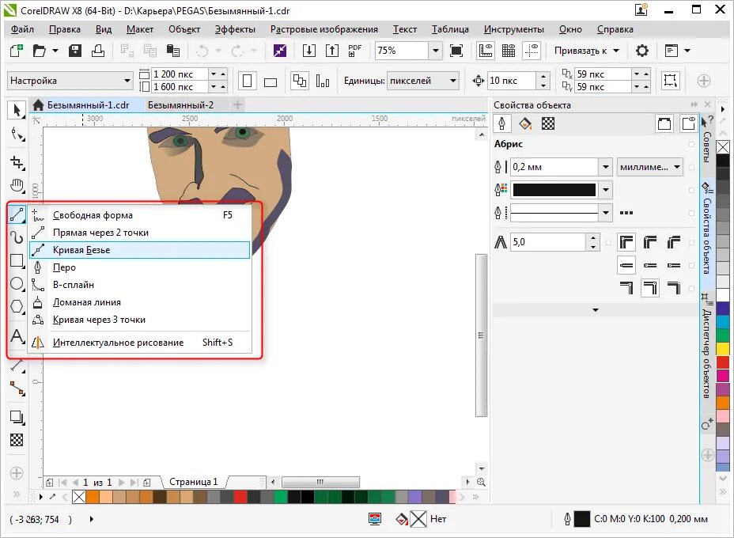
Task: Select the Transparency checkerboard tool
Action: click(x=17, y=440)
